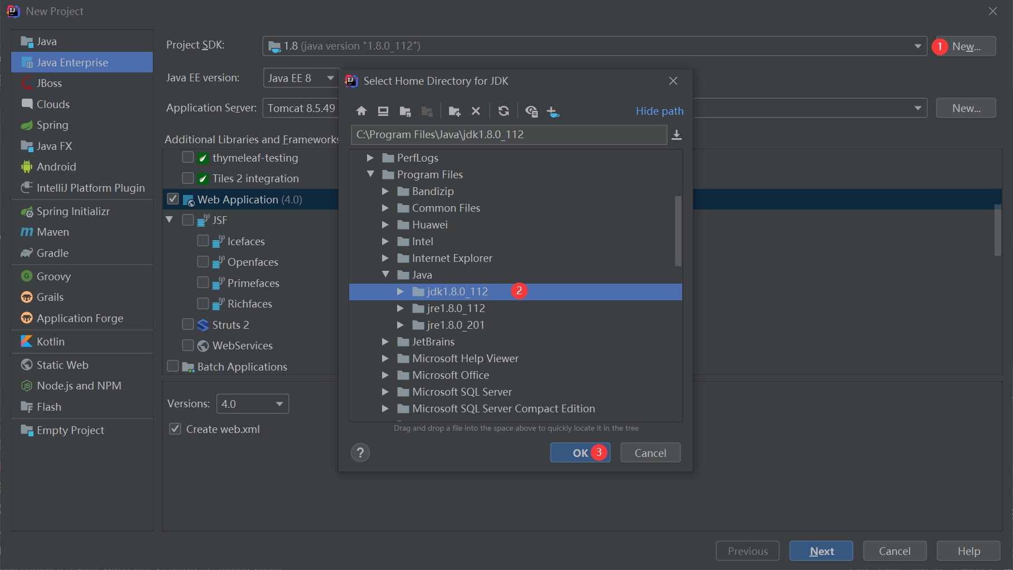This screenshot has height=570, width=1013.
Task: Open the help question mark button
Action: [360, 452]
